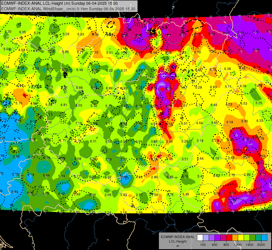This screenshot has width=272, height=250.
Task: Click the wind shear value 8.63
Action: pos(212,34)
